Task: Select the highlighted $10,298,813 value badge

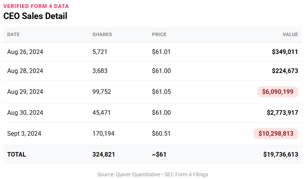Action: (x=276, y=134)
